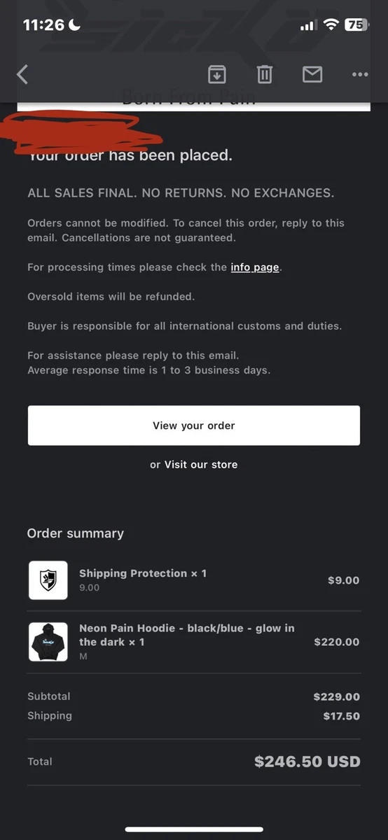Tap the Wi-Fi status icon
Image resolution: width=388 pixels, height=840 pixels.
(x=331, y=24)
